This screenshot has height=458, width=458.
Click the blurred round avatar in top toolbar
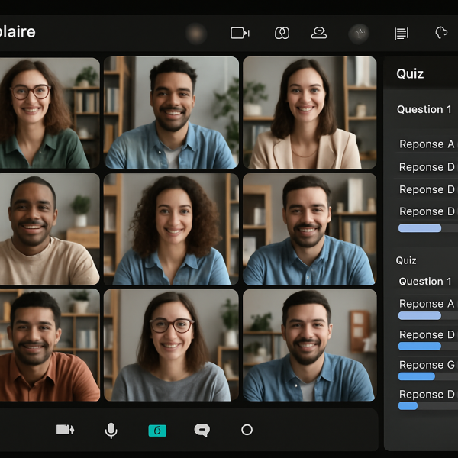pyautogui.click(x=196, y=33)
